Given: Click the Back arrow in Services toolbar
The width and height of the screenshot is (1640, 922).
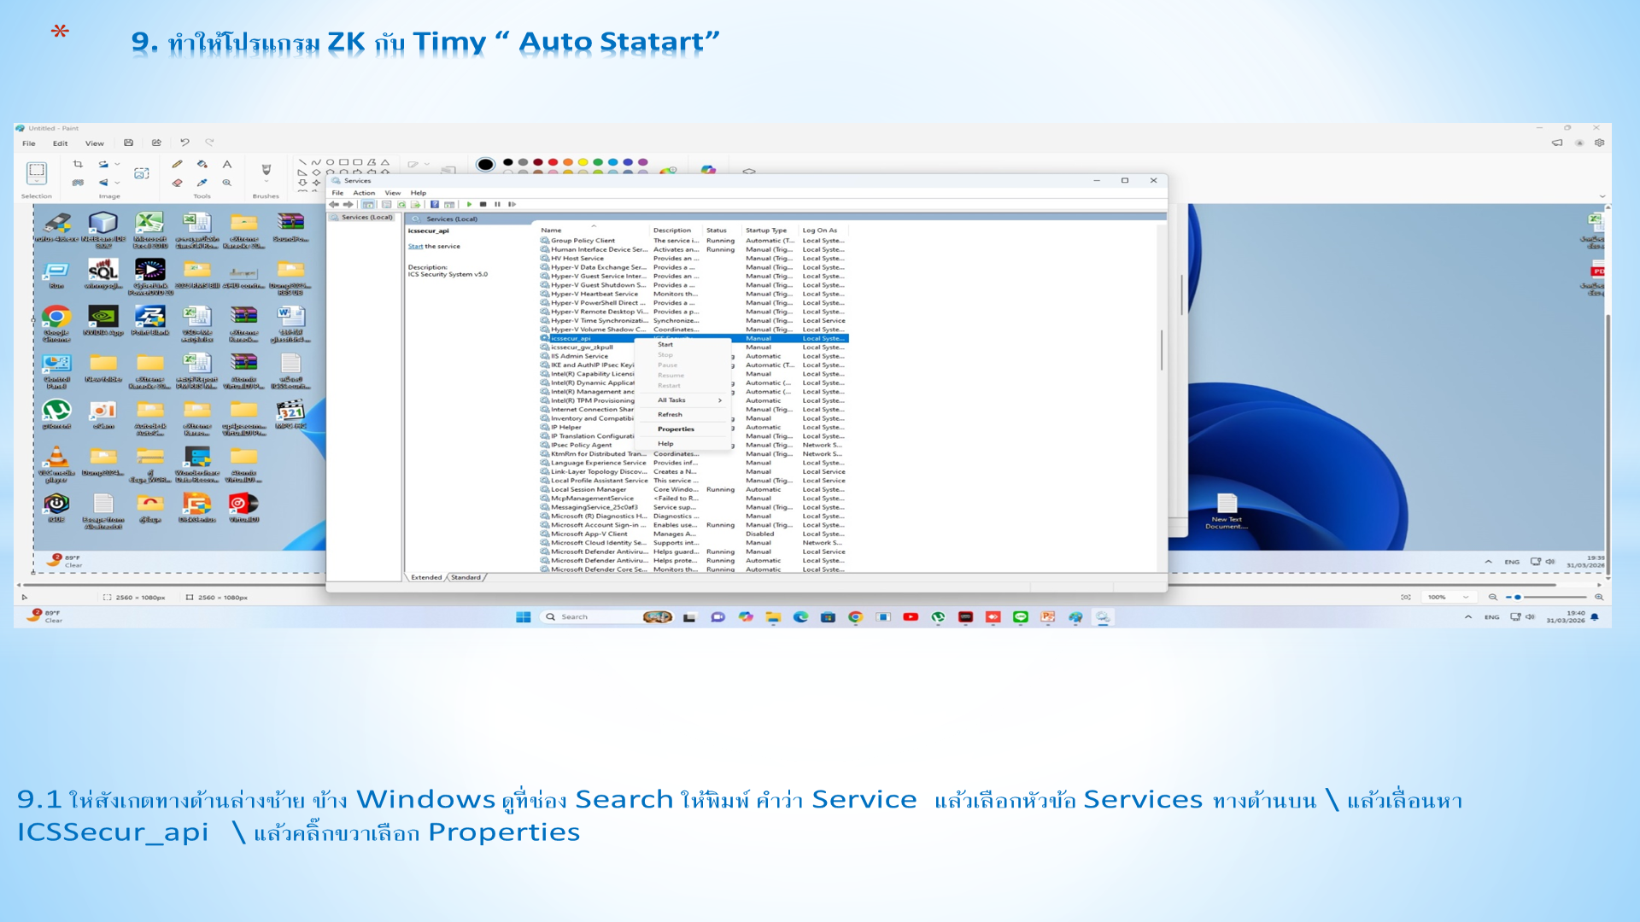Looking at the screenshot, I should click(334, 205).
